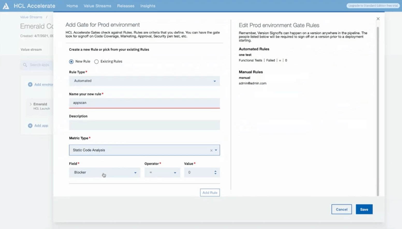Expand the Emerald app chevron
Image resolution: width=402 pixels, height=229 pixels.
31,104
